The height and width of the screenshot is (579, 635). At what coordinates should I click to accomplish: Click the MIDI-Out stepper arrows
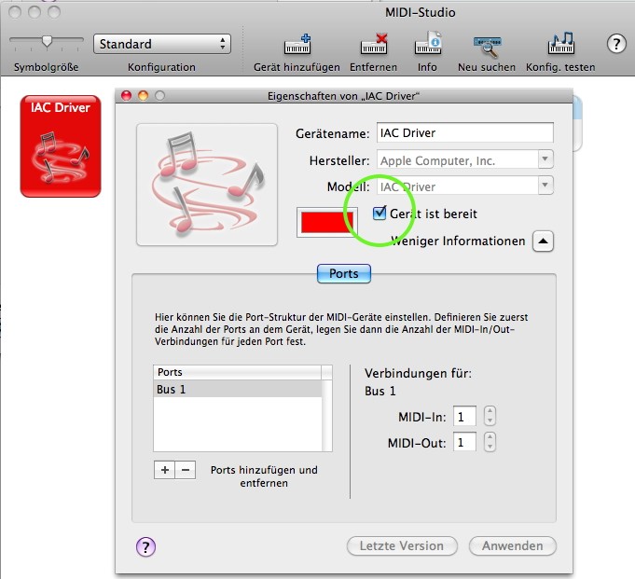click(x=490, y=442)
